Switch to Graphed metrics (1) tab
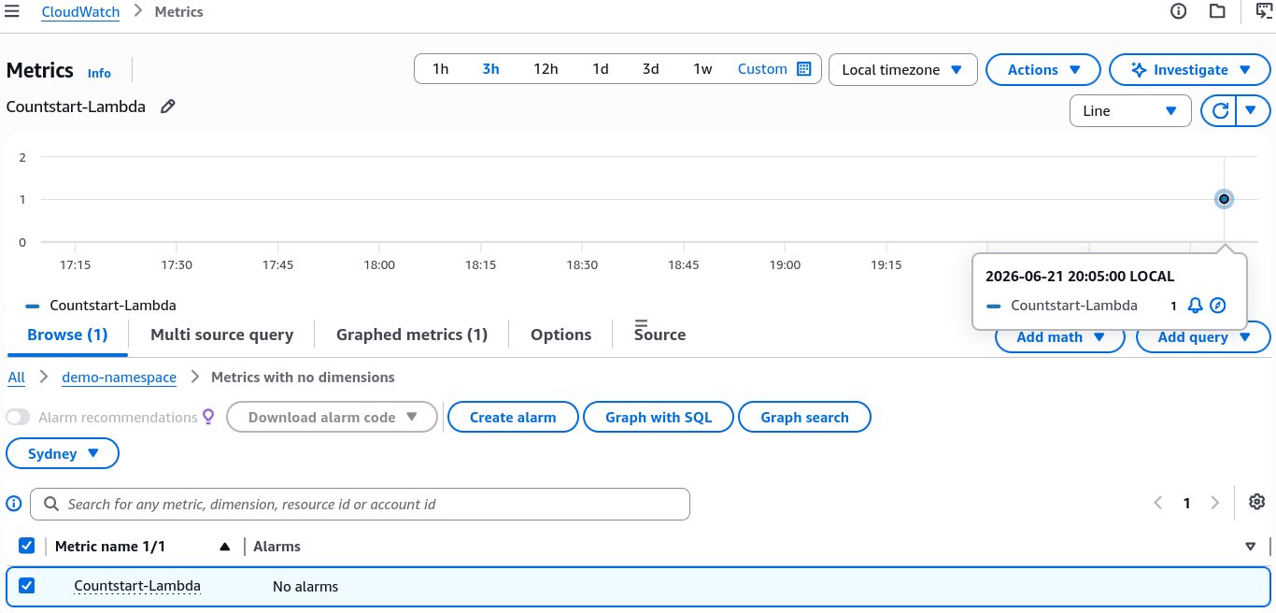 pyautogui.click(x=412, y=335)
